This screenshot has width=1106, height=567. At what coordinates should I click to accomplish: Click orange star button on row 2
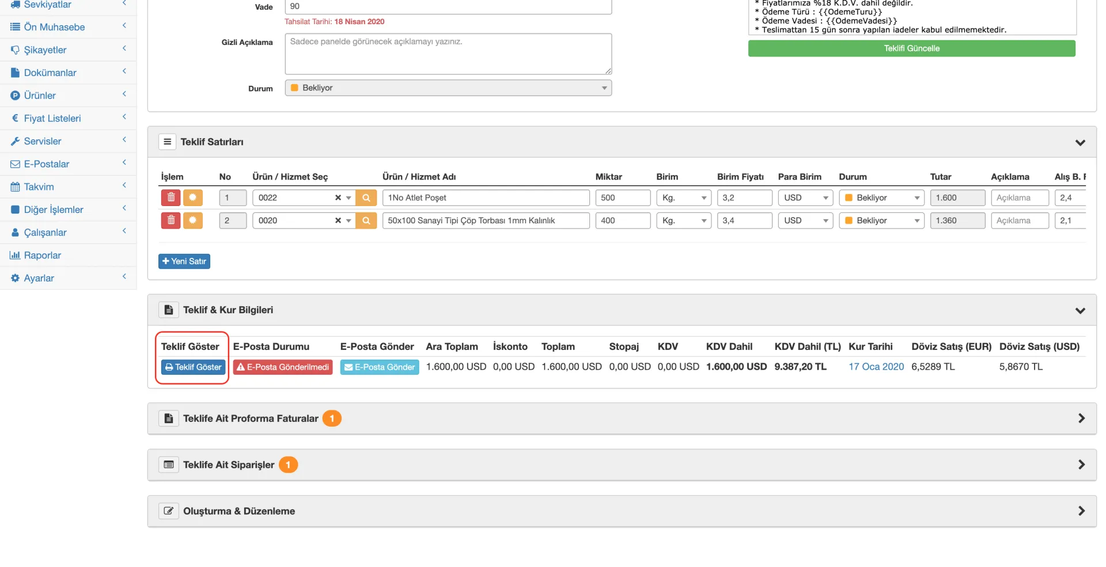(x=193, y=220)
